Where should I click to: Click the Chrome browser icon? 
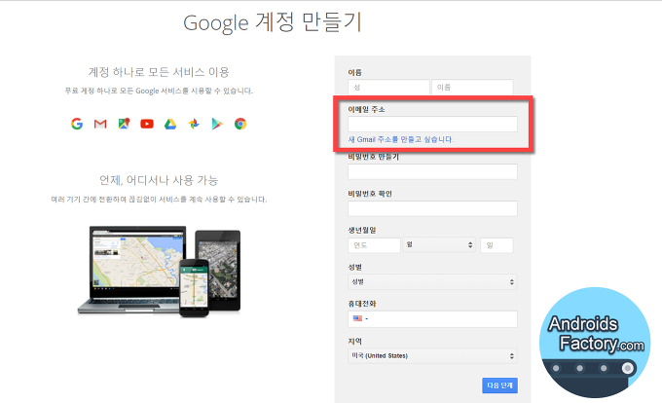tap(240, 124)
